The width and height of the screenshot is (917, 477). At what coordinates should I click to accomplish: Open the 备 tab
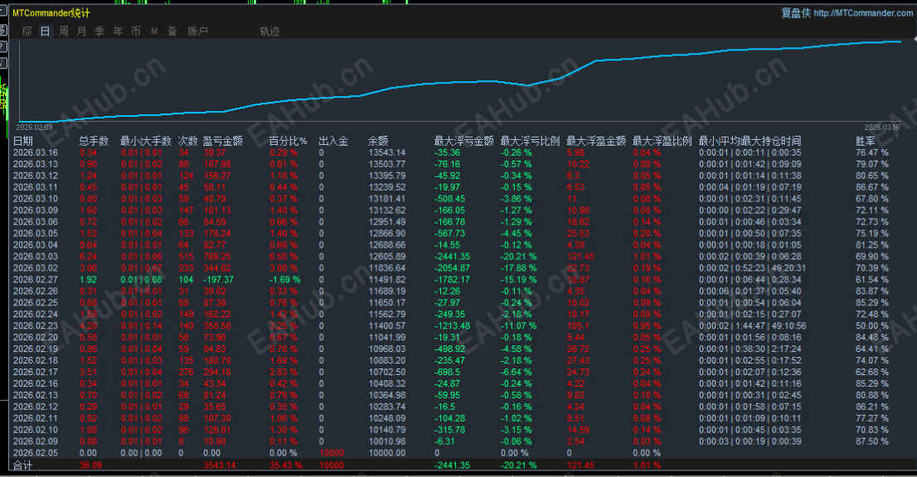pyautogui.click(x=172, y=31)
